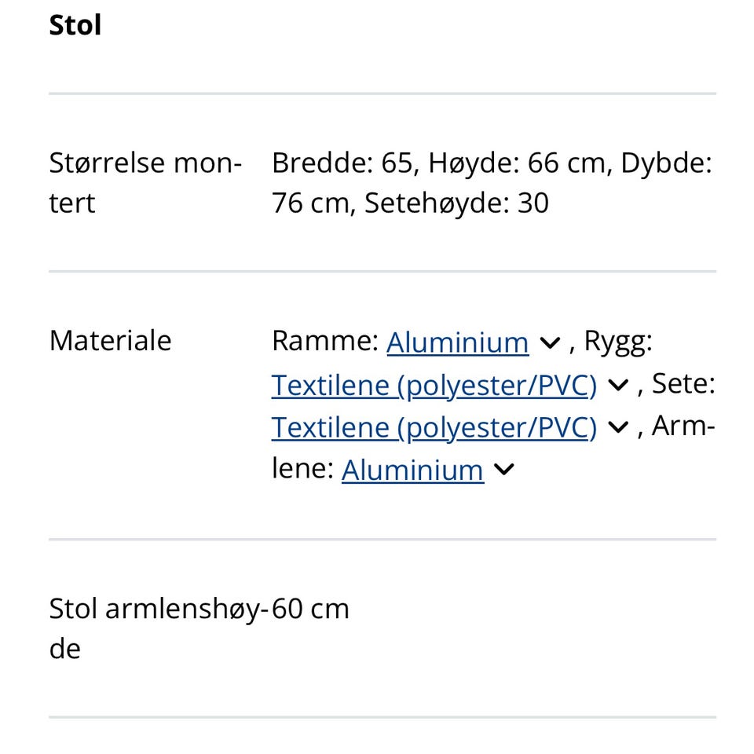Open the Aluminium link next to Armlene

tap(412, 469)
